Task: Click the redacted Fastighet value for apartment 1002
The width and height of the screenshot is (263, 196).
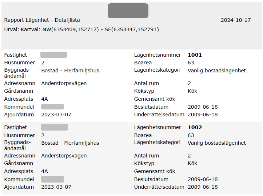Action: click(x=54, y=127)
